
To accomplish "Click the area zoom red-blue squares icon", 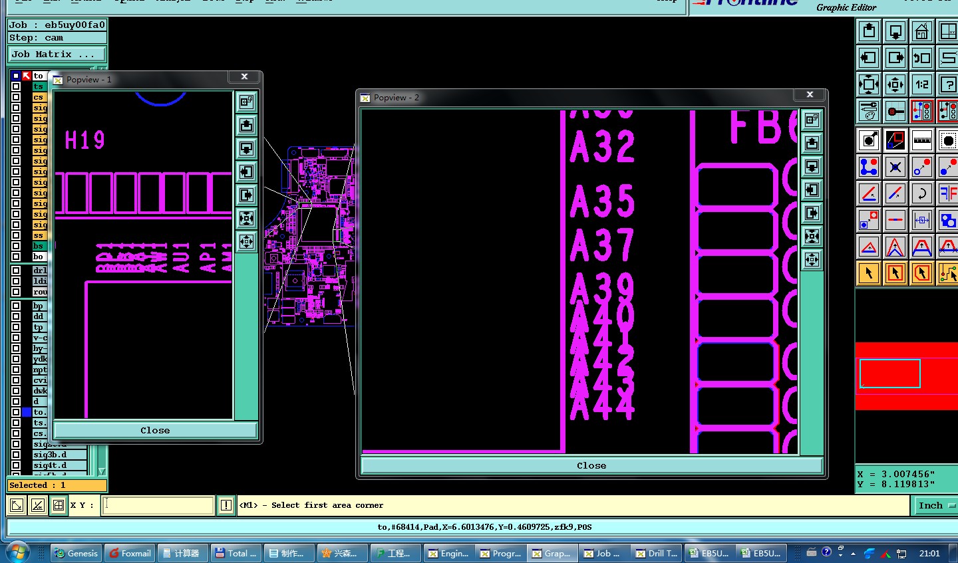I will (895, 140).
